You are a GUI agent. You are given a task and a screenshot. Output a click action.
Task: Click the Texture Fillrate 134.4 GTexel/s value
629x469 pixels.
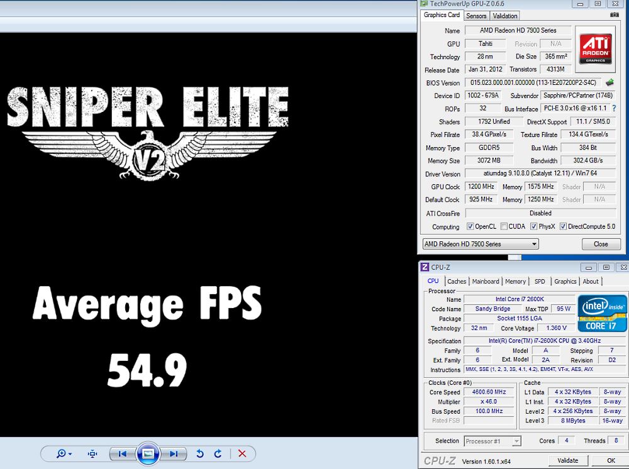coord(587,135)
